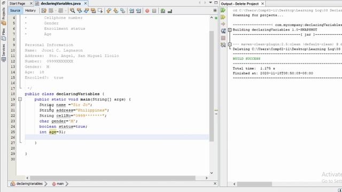This screenshot has height=192, width=342.
Task: Close the Output - Delete Project tab
Action: [262, 4]
